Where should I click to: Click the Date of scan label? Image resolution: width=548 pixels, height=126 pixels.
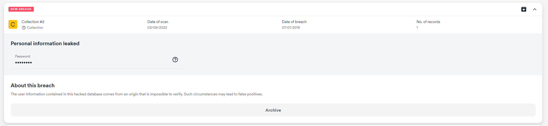(x=158, y=22)
